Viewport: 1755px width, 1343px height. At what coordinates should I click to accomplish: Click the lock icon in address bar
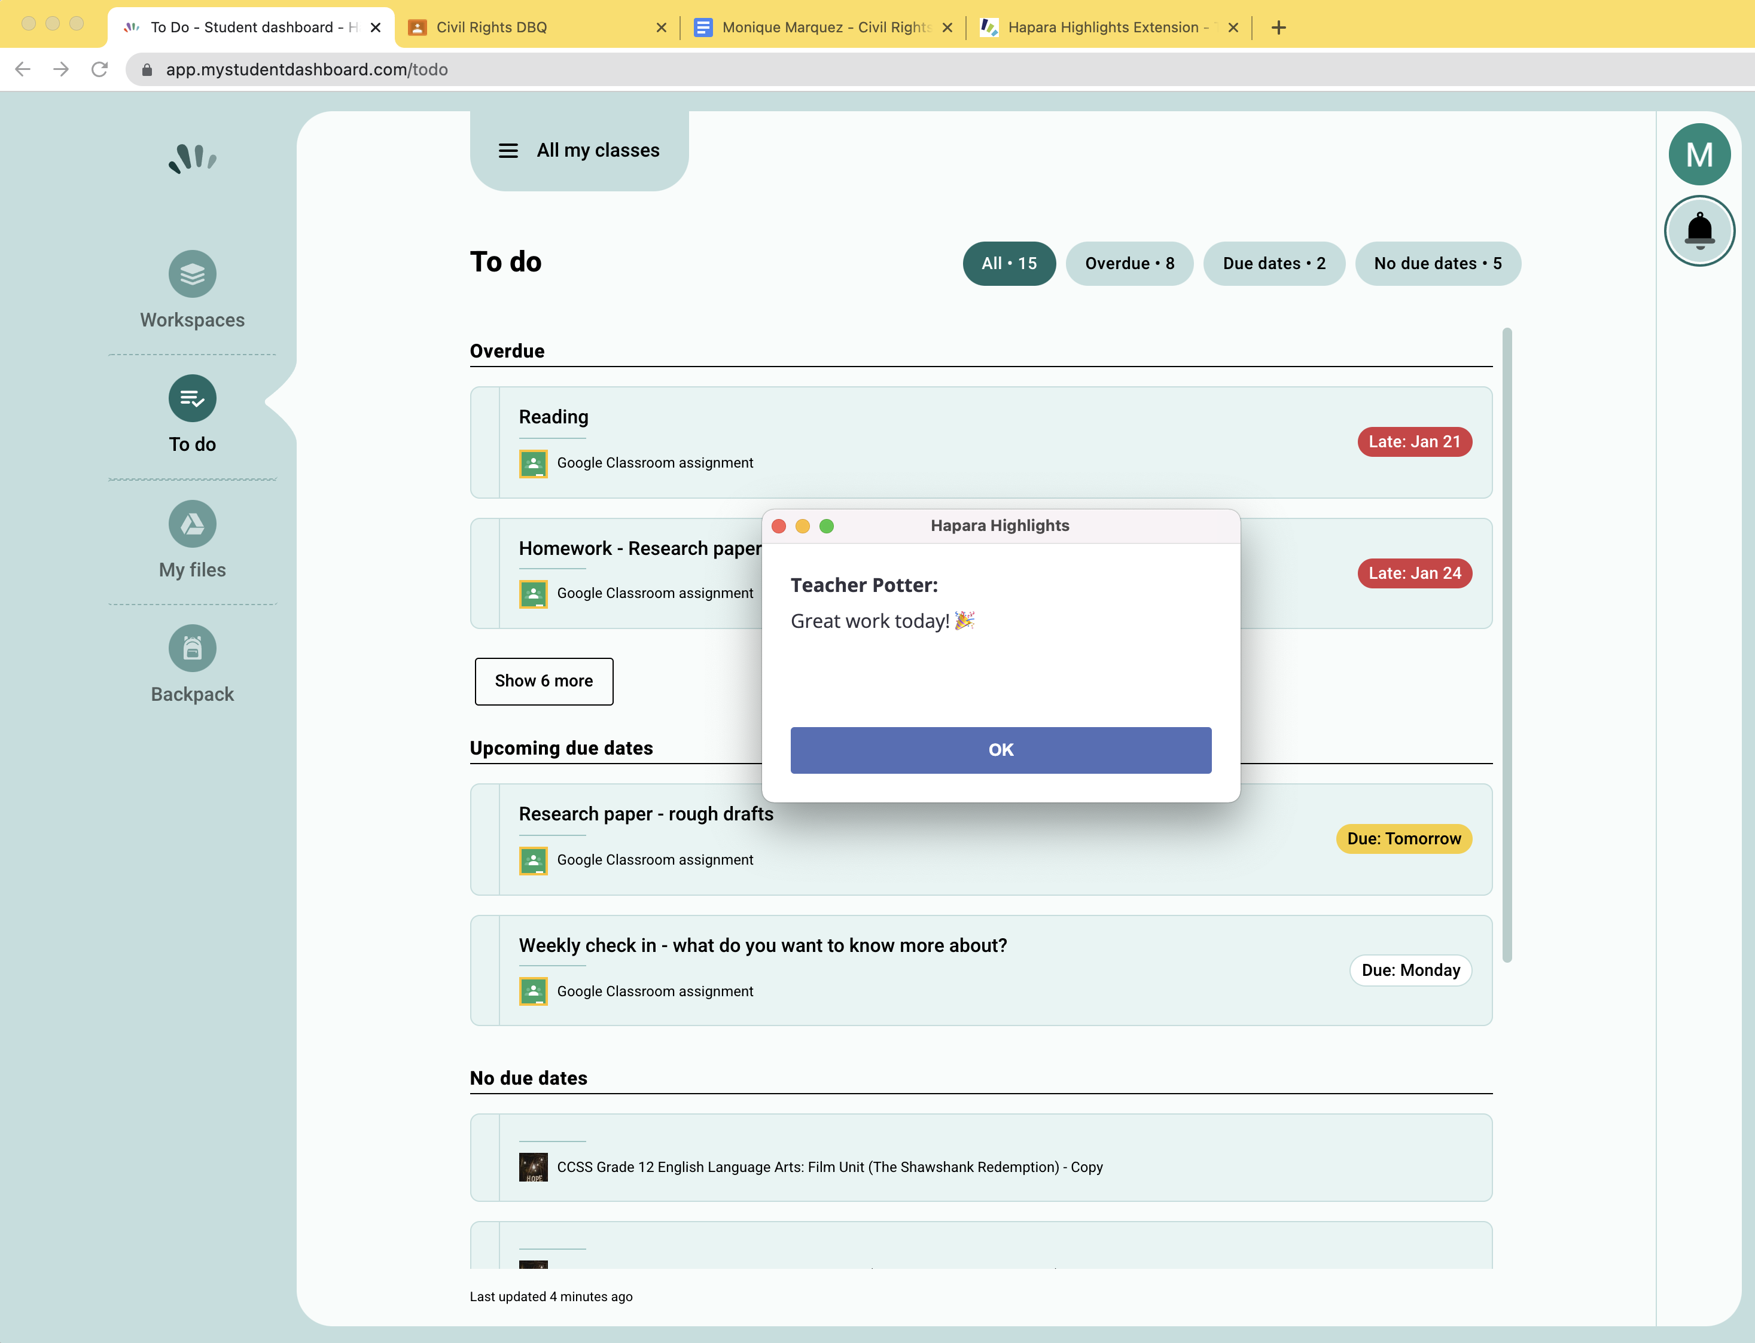[147, 69]
